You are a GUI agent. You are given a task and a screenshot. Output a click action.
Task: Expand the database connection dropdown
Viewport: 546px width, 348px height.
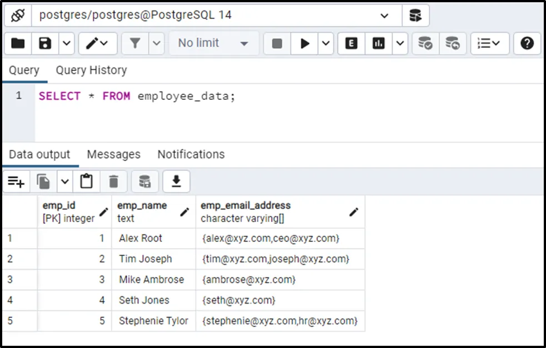[x=384, y=16]
